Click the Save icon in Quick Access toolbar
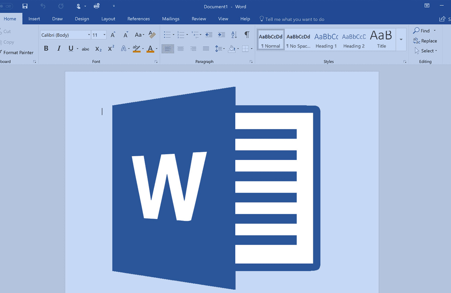The image size is (451, 293). pyautogui.click(x=25, y=6)
